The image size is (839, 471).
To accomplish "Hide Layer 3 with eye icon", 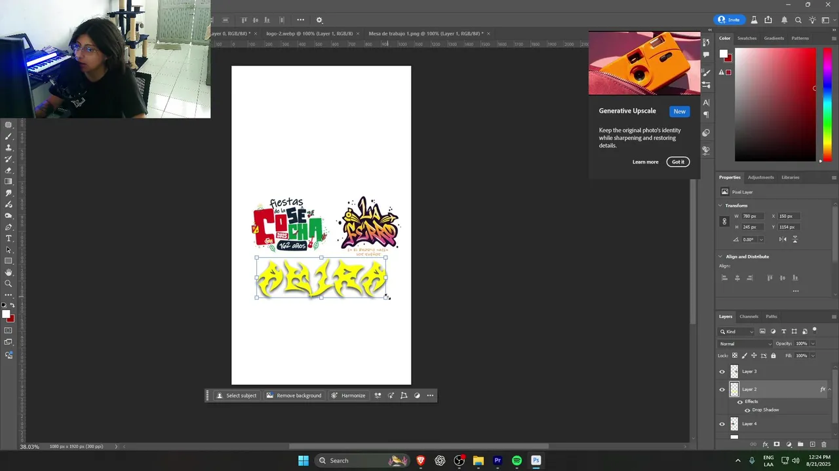I will click(722, 372).
